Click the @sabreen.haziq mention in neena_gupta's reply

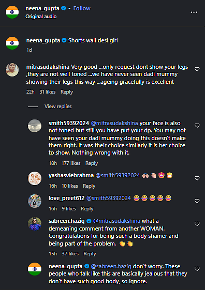click(x=111, y=266)
